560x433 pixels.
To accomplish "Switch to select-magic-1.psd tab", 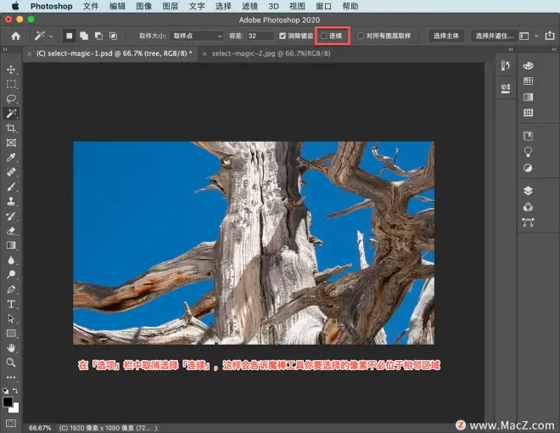I will click(x=115, y=53).
